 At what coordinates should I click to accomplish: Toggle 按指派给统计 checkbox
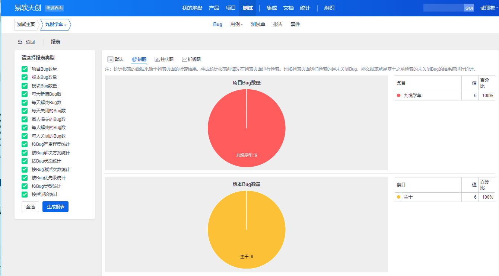coord(25,195)
